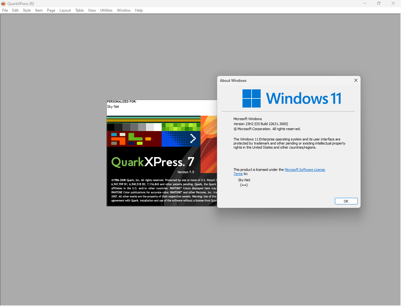Open the File menu
Image resolution: width=401 pixels, height=306 pixels.
[x=5, y=10]
